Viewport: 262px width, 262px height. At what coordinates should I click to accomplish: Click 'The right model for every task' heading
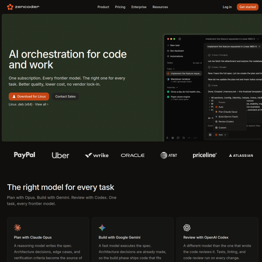[61, 187]
